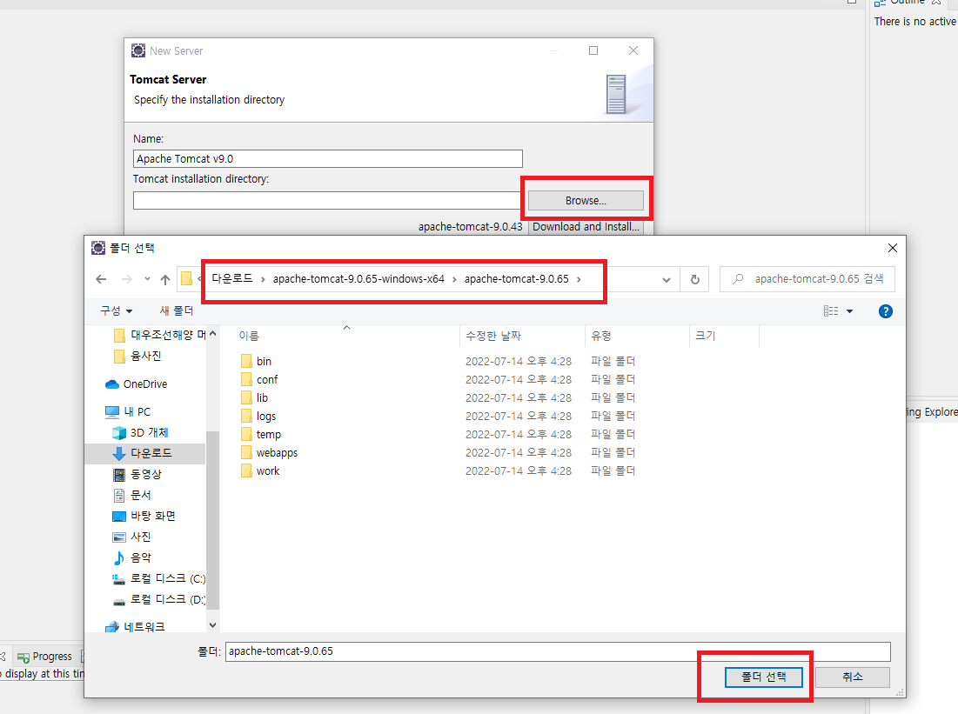958x714 pixels.
Task: Switch to the Progress tab in Eclipse
Action: coord(45,657)
